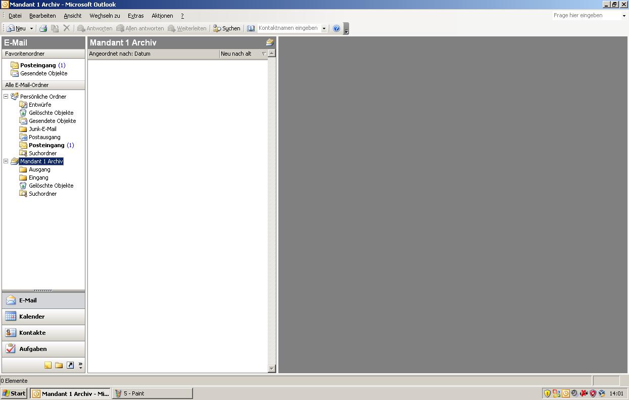The width and height of the screenshot is (629, 400).
Task: Open the Frage hier eingeben dropdown arrow
Action: 624,16
